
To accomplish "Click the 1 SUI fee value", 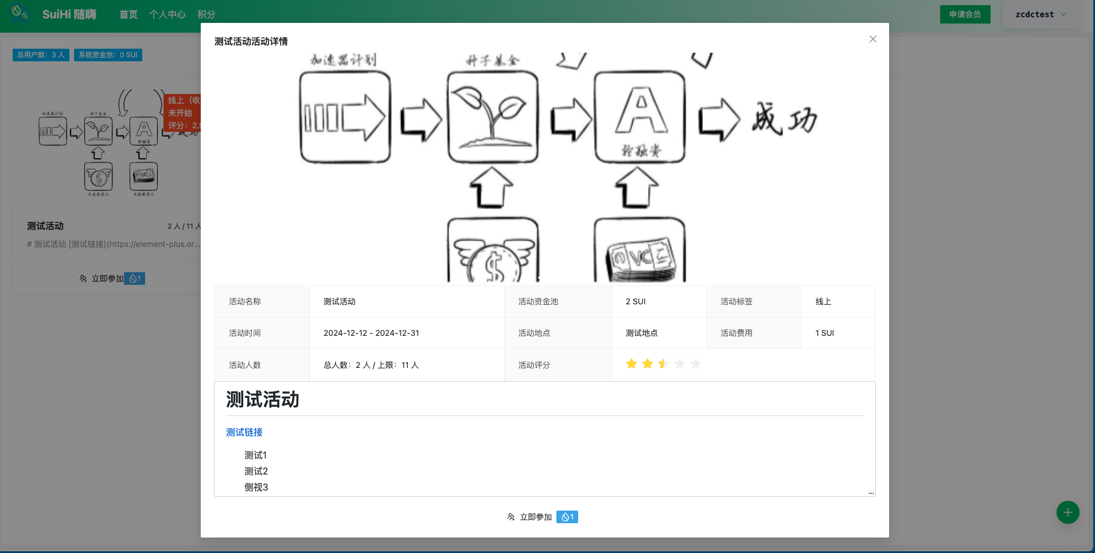I will pyautogui.click(x=825, y=333).
